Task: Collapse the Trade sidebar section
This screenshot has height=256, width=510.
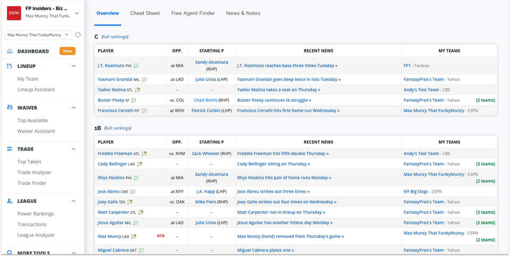Action: tap(73, 149)
